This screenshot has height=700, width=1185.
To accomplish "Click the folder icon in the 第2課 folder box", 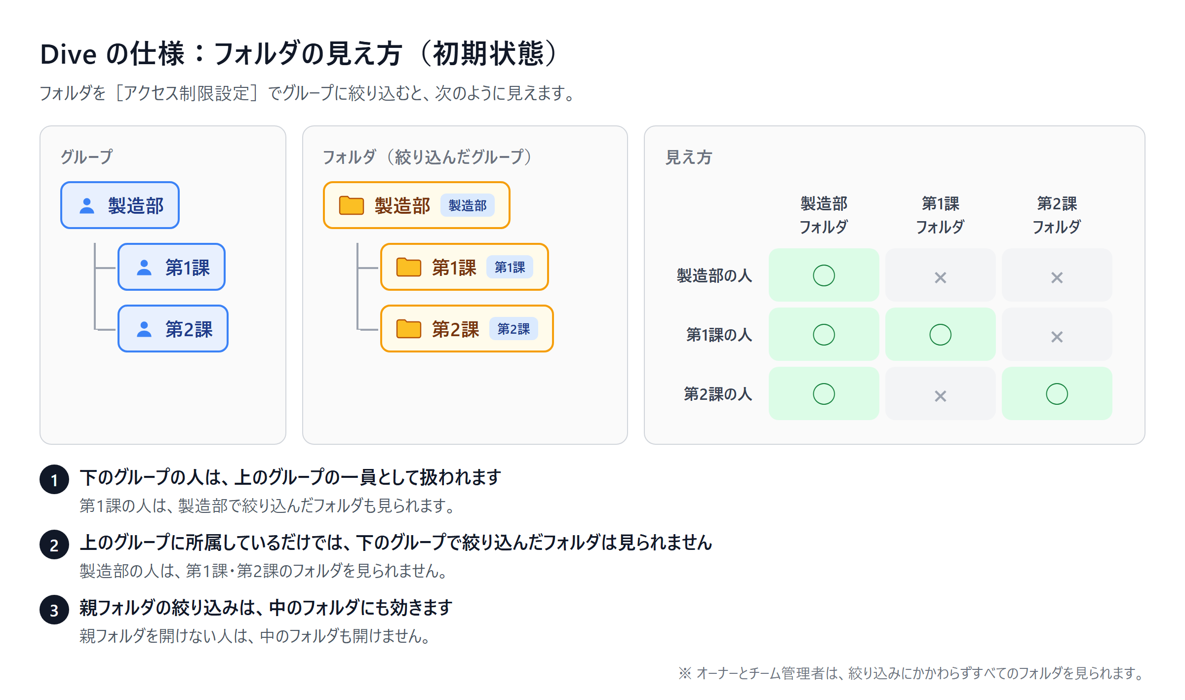I will pos(409,329).
